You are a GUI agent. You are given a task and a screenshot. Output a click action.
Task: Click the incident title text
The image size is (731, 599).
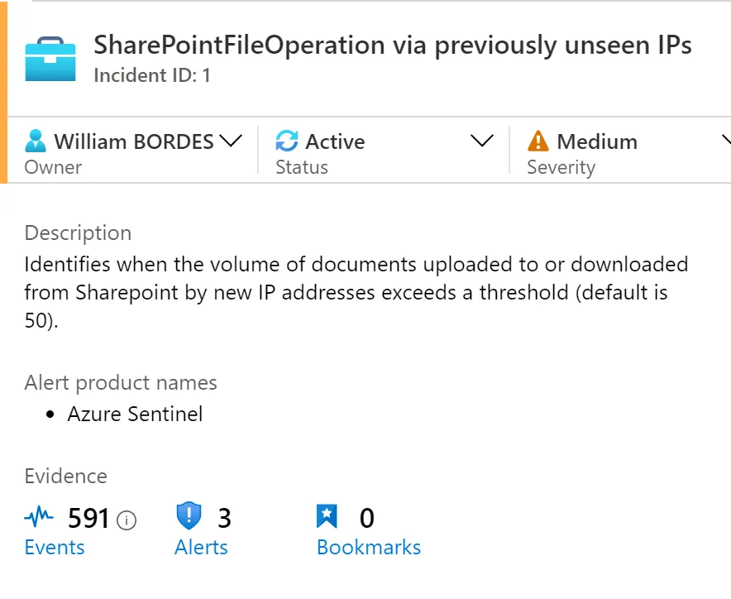click(x=393, y=46)
